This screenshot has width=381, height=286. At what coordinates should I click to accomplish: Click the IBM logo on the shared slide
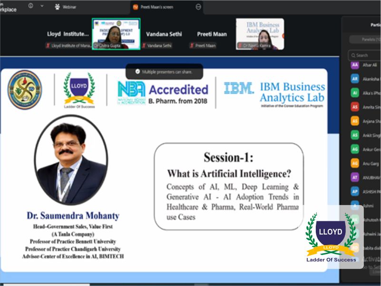239,88
